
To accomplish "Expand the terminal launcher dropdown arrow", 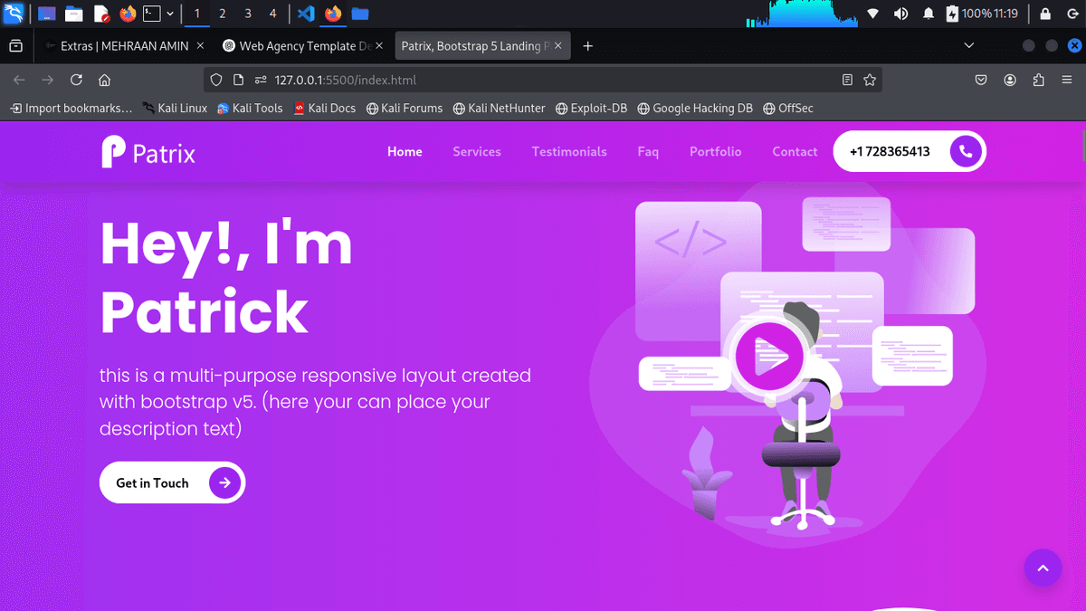I will coord(170,14).
